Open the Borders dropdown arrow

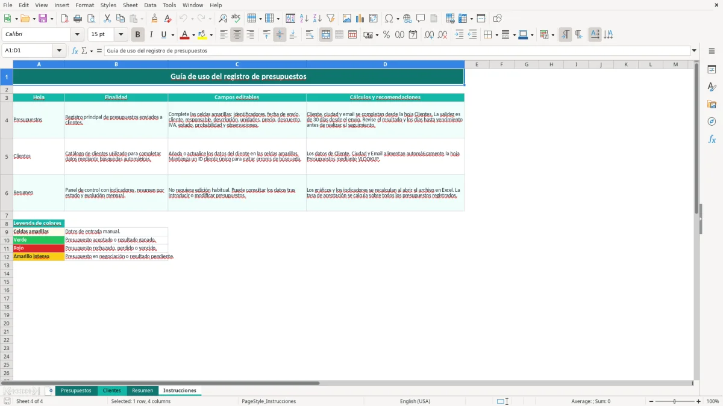[x=496, y=35]
